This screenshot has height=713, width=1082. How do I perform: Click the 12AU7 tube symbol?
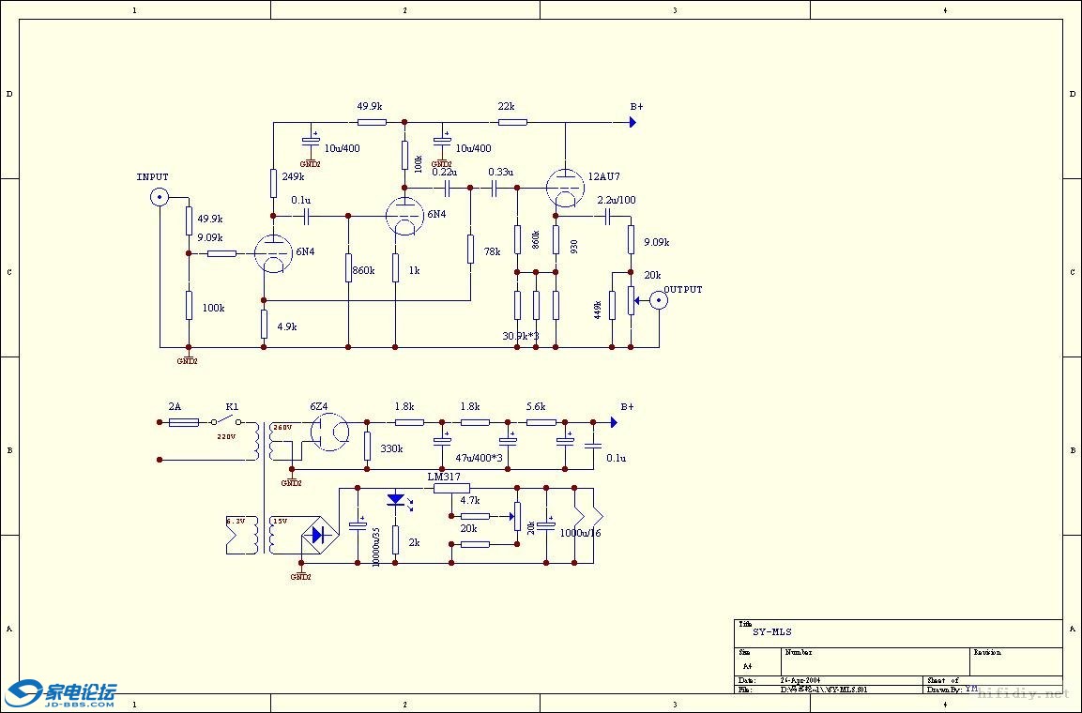point(565,188)
